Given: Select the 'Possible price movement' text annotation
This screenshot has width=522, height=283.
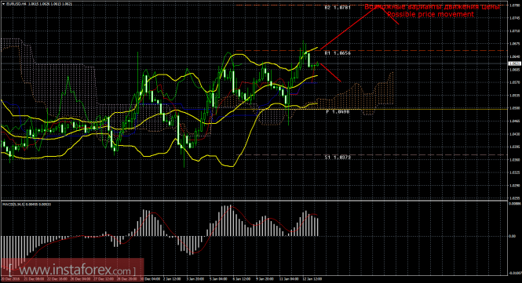Looking at the screenshot, I should tap(430, 14).
